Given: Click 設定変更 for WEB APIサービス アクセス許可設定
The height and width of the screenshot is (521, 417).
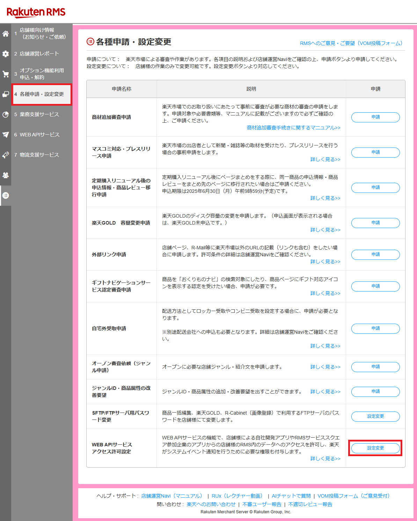Looking at the screenshot, I should coord(375,448).
